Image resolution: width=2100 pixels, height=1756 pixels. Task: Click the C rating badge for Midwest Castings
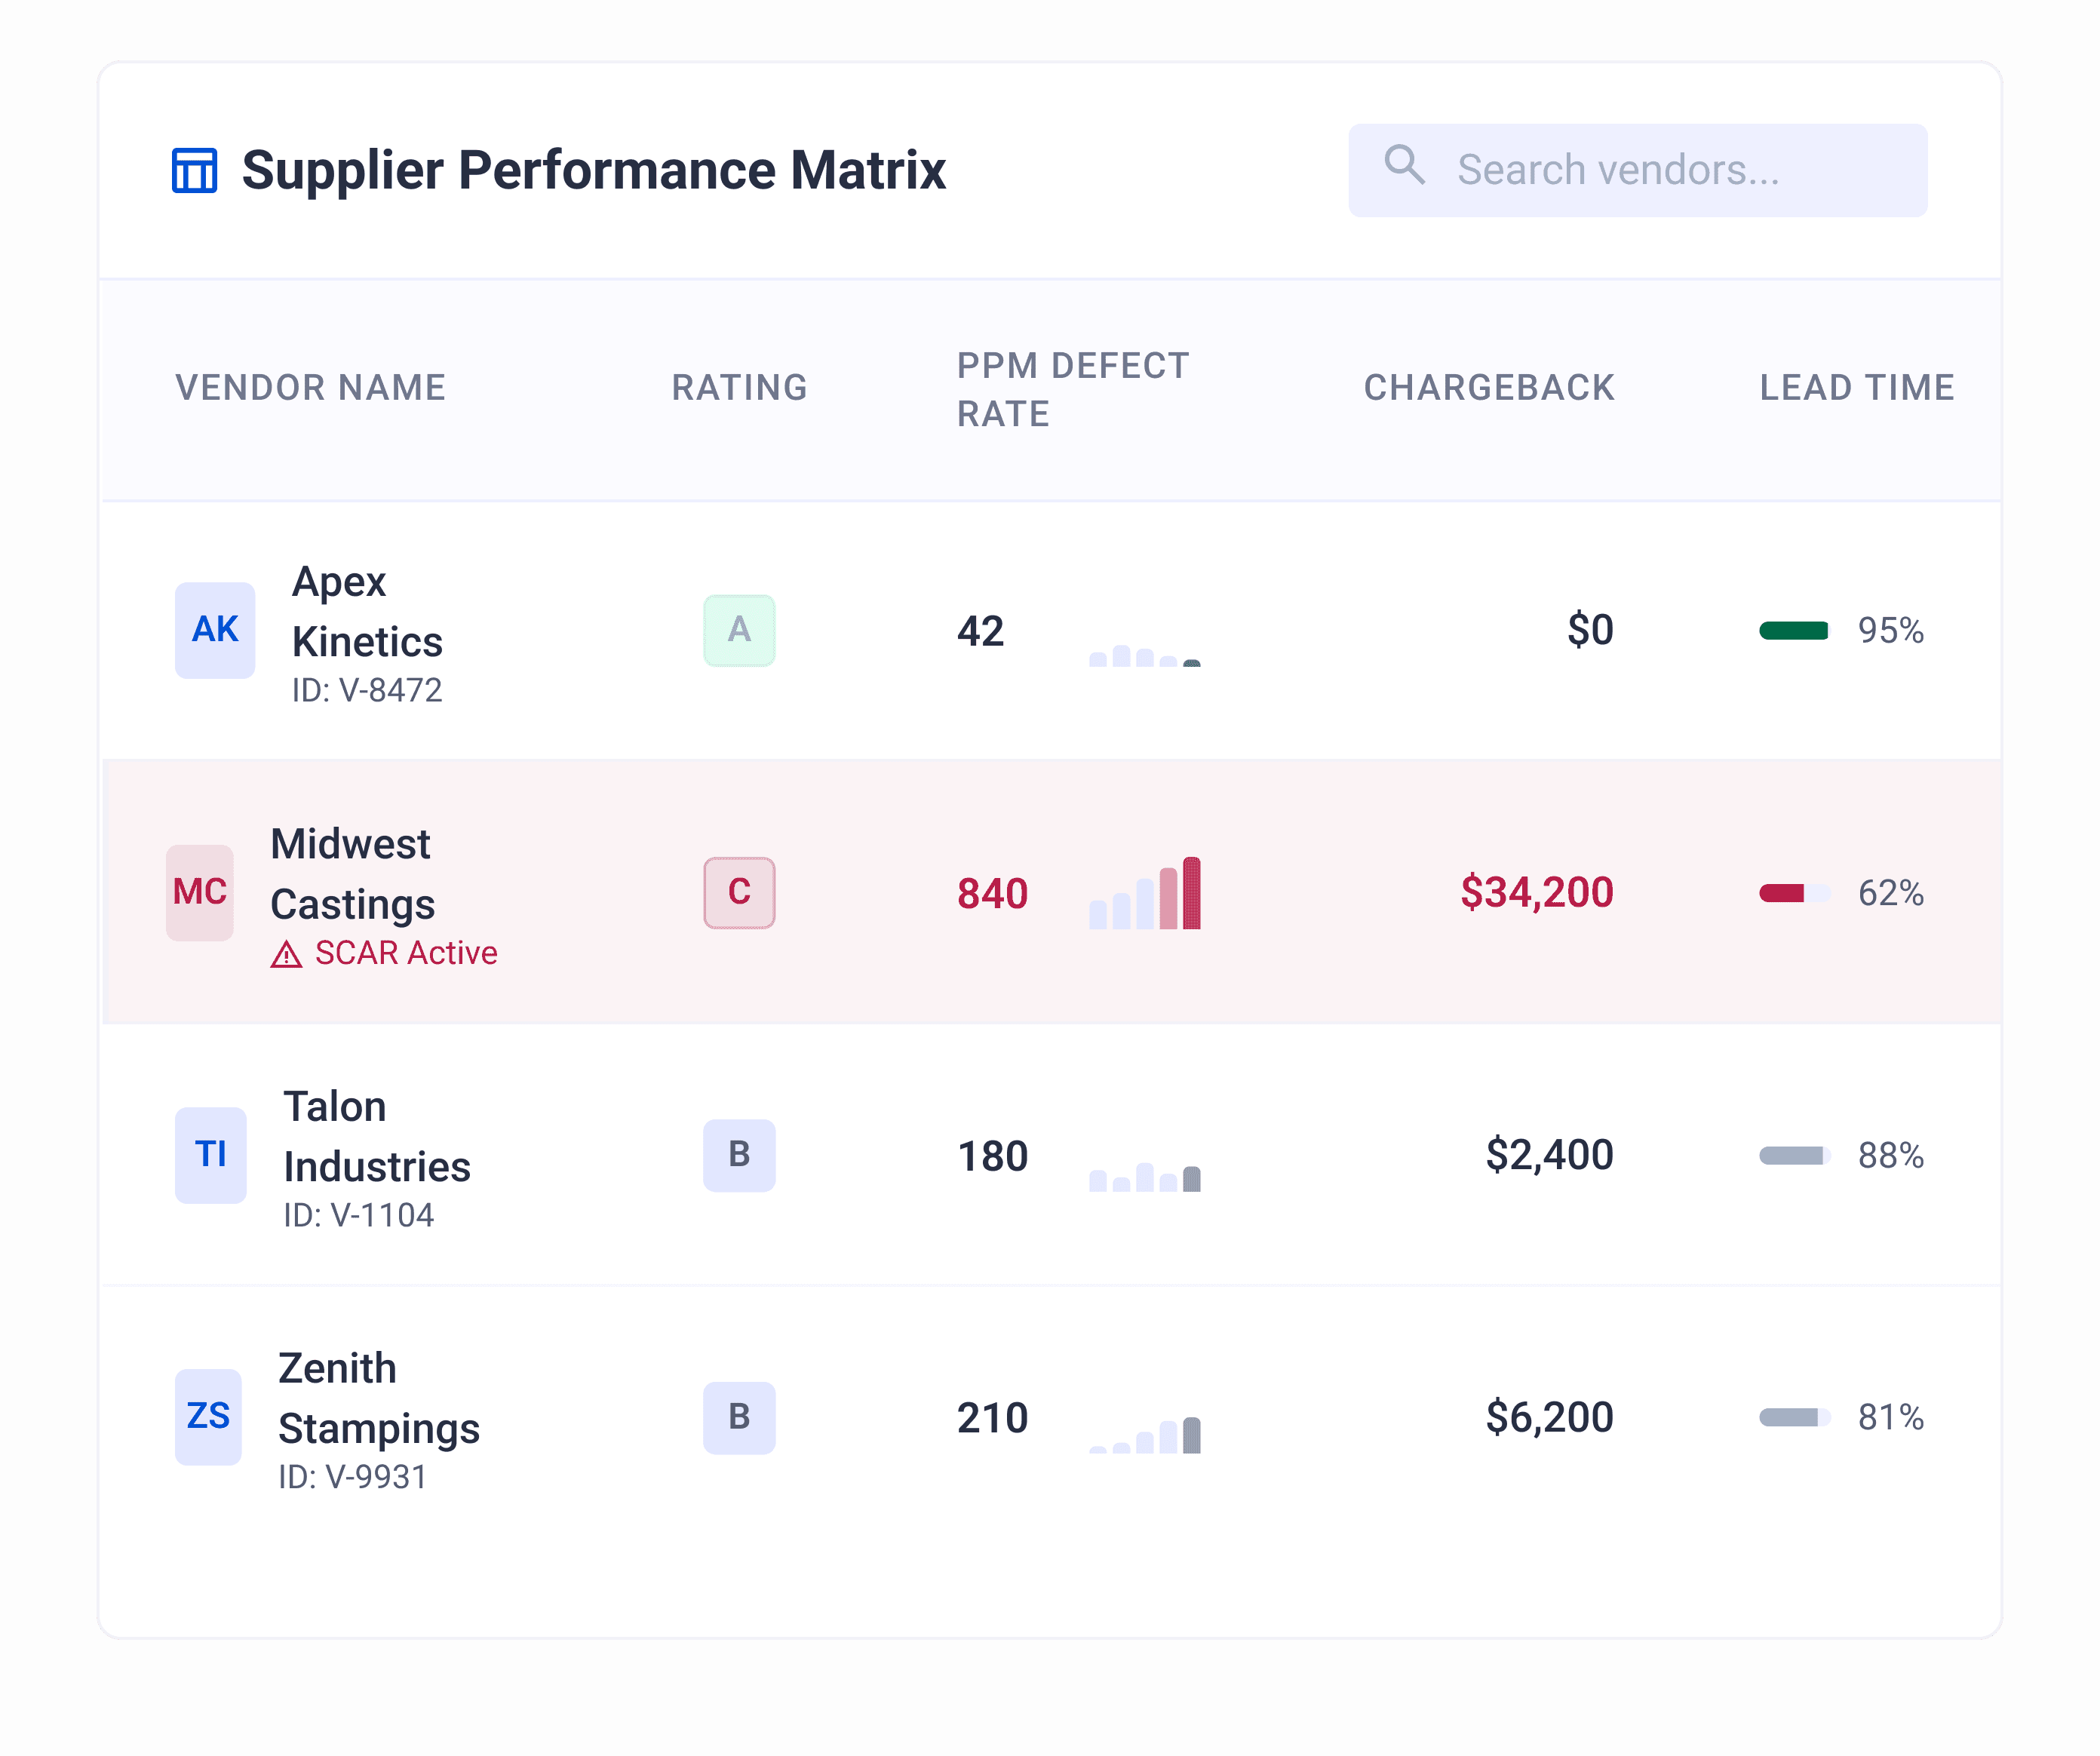(739, 892)
